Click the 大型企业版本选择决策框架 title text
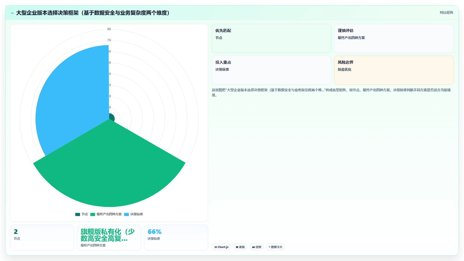Viewport: 464px width, 261px height. pyautogui.click(x=93, y=13)
